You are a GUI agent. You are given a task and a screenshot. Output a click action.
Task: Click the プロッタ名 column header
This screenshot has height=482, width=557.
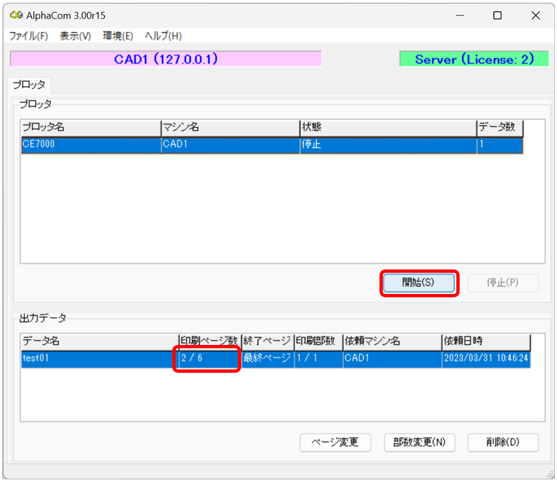[90, 127]
